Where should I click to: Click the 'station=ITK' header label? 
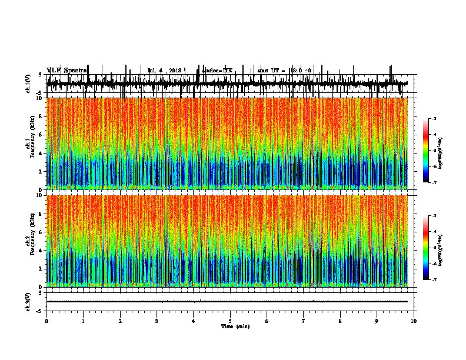[217, 71]
